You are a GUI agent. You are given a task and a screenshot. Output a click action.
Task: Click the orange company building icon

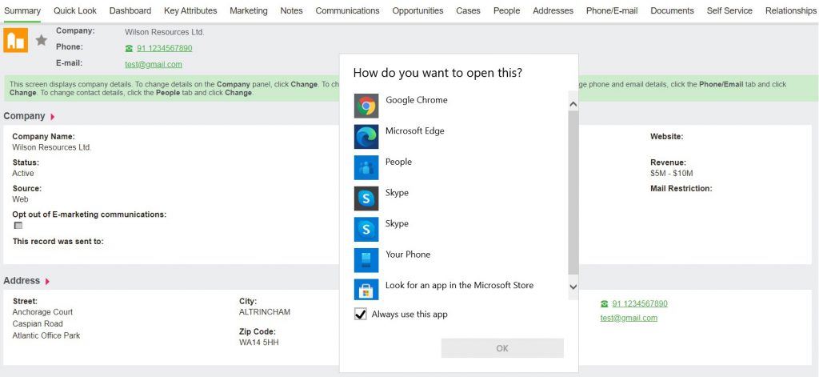(16, 40)
